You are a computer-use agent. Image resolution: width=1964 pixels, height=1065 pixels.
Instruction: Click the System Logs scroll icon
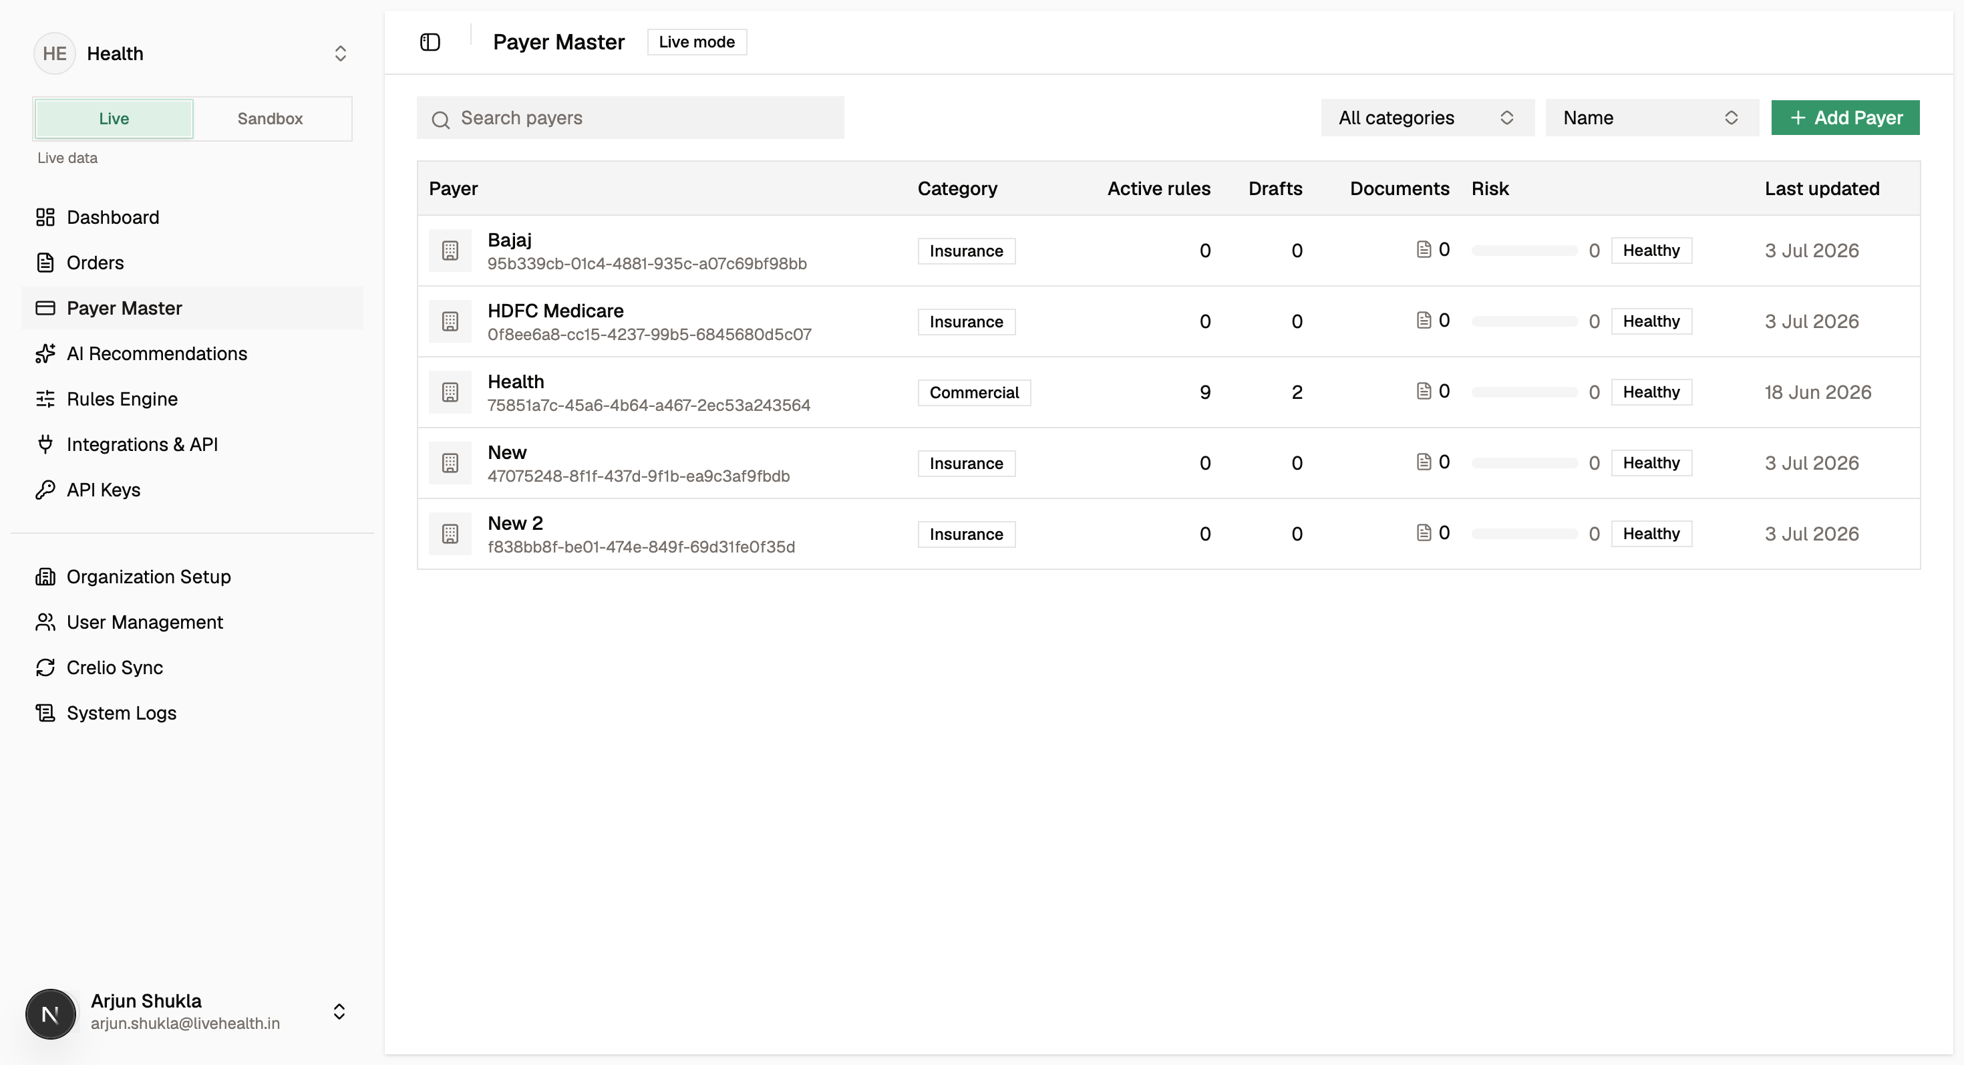coord(45,713)
